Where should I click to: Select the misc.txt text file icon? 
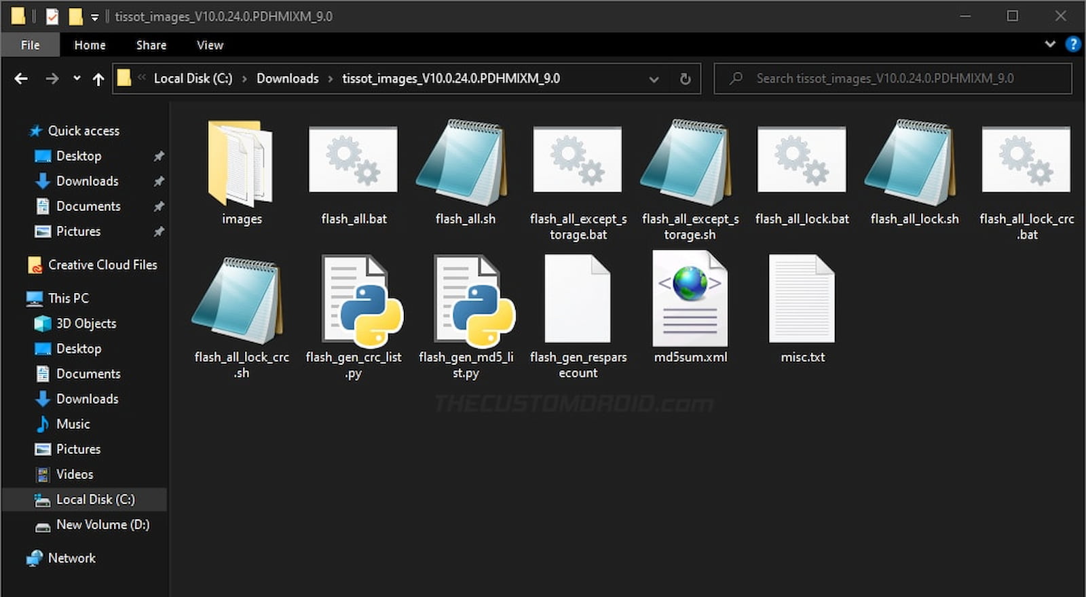click(802, 299)
